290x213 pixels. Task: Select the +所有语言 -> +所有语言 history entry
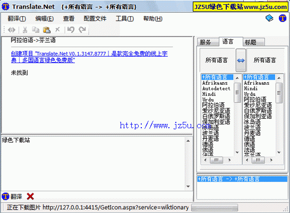click(242, 179)
